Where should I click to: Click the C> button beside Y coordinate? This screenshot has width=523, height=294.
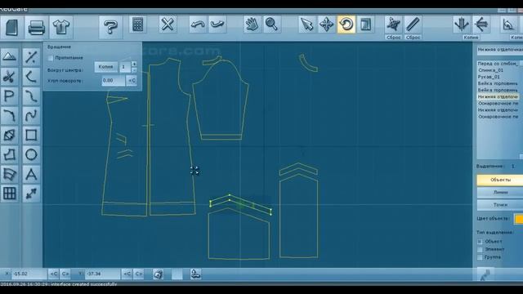pos(139,274)
